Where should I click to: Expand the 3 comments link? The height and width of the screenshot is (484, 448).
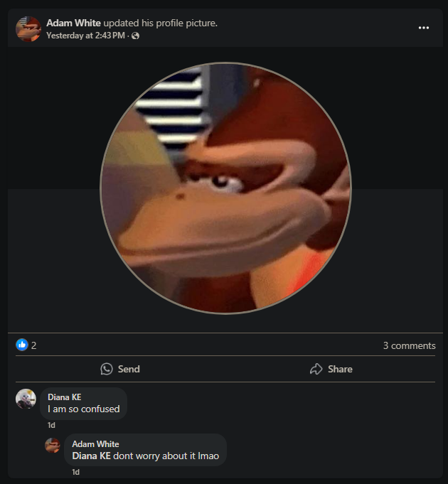pyautogui.click(x=409, y=345)
